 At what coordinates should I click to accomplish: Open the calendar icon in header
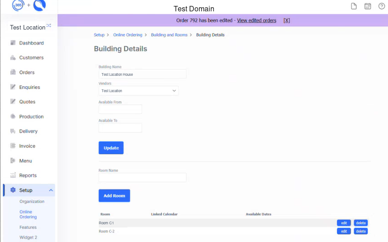pos(368,6)
